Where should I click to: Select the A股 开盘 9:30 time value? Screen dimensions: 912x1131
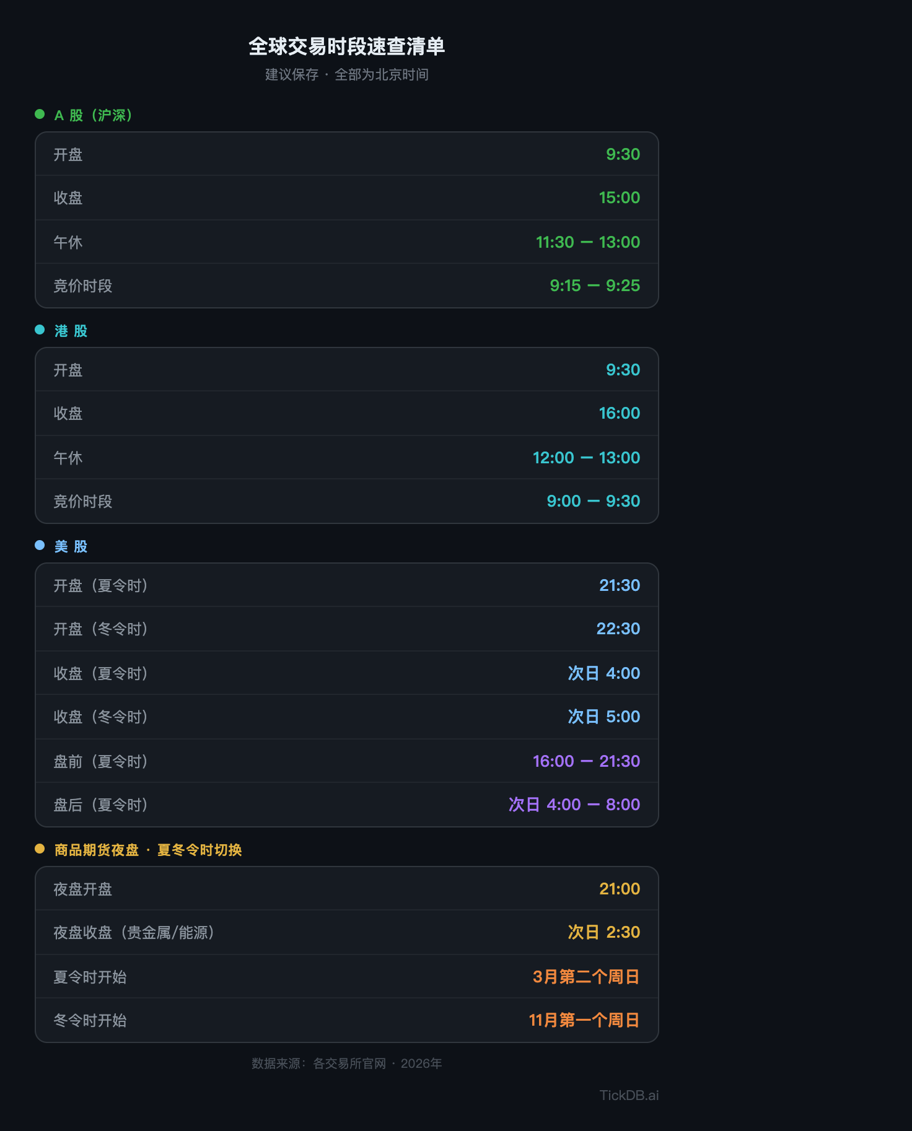click(623, 154)
